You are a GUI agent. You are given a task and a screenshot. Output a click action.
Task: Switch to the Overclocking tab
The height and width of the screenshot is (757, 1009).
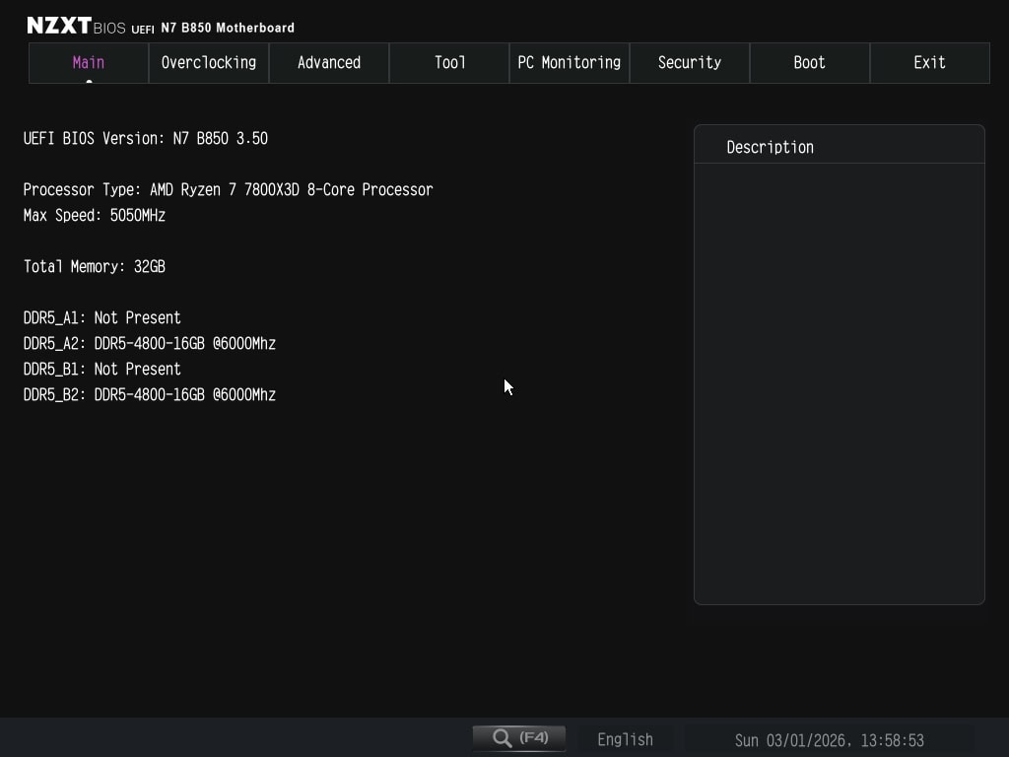click(209, 62)
